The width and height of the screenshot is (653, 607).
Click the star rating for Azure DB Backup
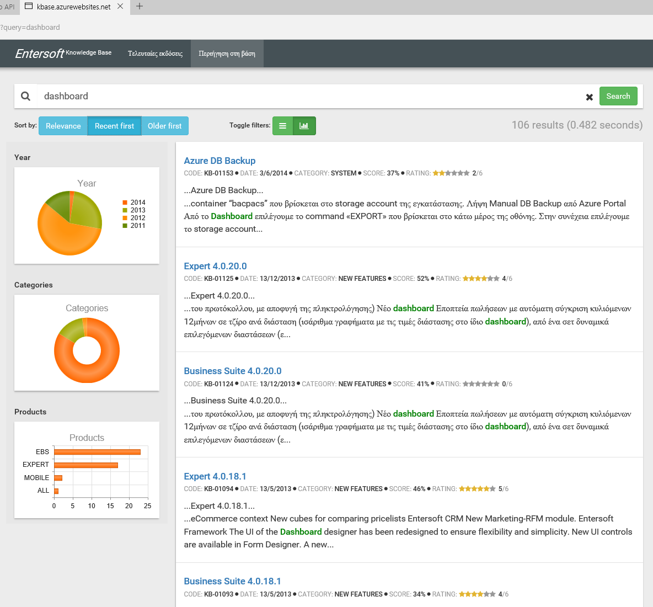point(451,173)
